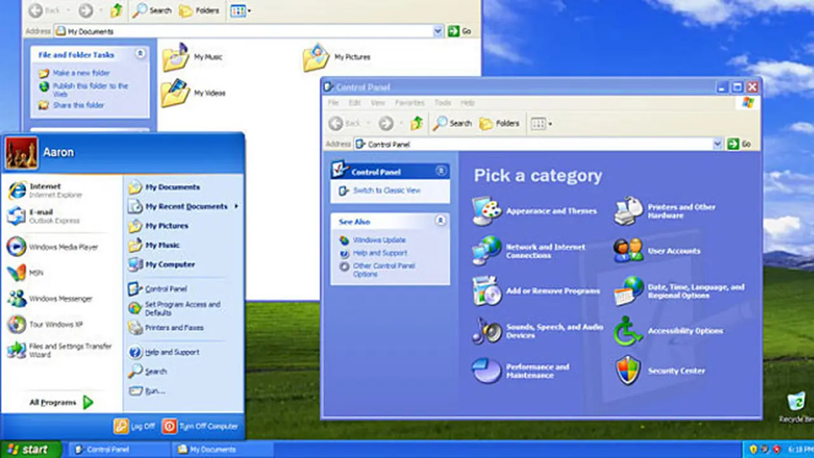Click the Up folder icon in Control Panel toolbar
Viewport: 814px width, 458px height.
click(417, 123)
